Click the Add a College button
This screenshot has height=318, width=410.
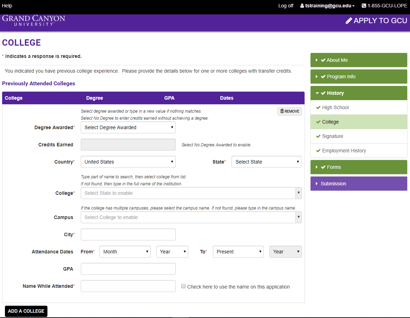point(26,311)
